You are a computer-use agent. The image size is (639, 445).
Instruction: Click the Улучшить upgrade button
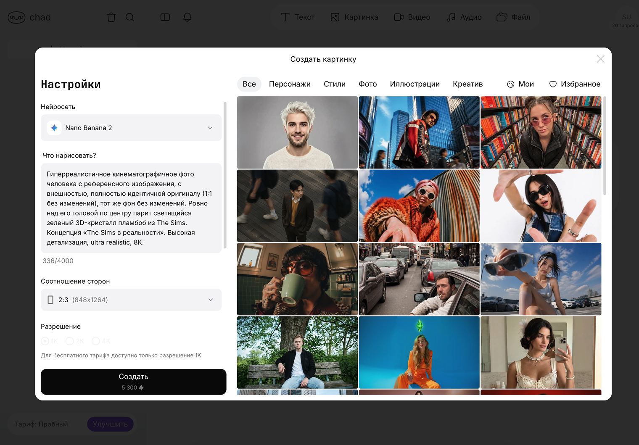pos(110,424)
